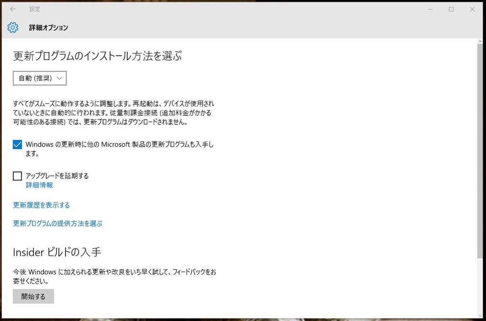The height and width of the screenshot is (321, 486).
Task: Click the settings gear icon
Action: click(13, 28)
